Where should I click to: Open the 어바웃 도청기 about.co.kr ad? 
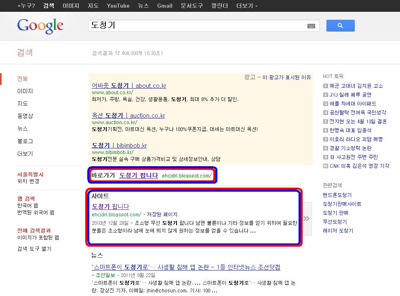pyautogui.click(x=129, y=86)
